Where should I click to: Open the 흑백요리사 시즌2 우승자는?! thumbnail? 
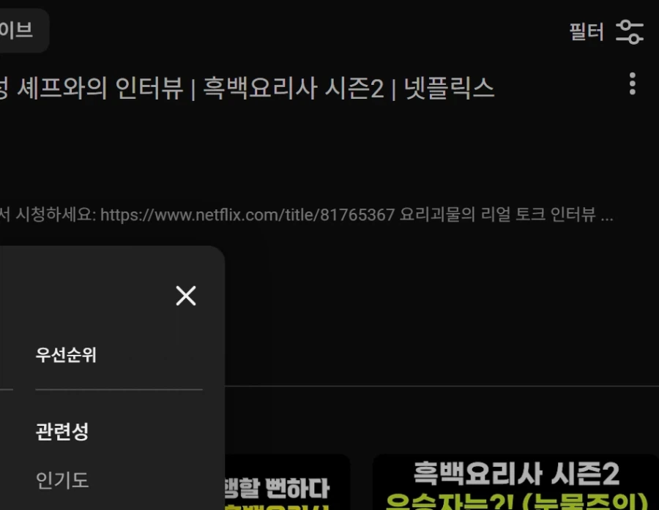click(513, 483)
